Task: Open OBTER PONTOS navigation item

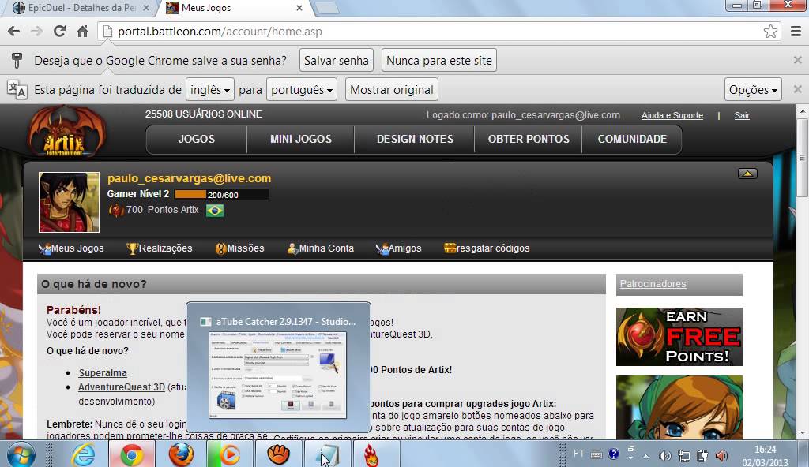Action: 529,139
